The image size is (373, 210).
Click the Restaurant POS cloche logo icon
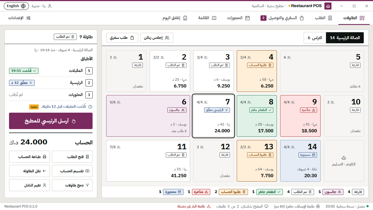click(x=328, y=6)
